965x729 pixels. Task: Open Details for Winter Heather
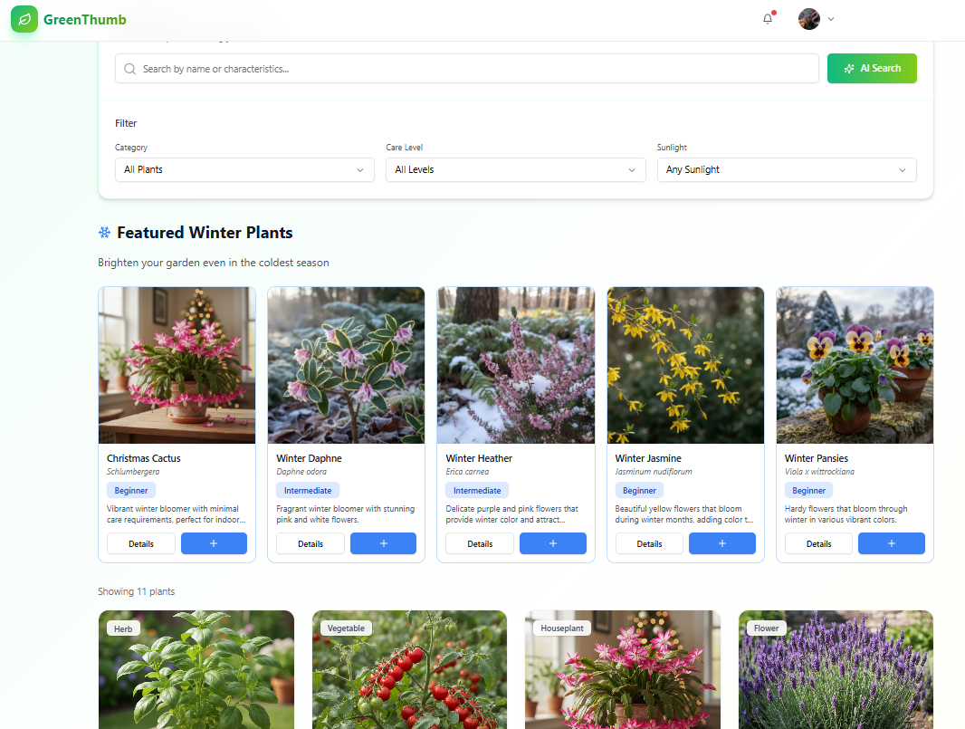(479, 543)
